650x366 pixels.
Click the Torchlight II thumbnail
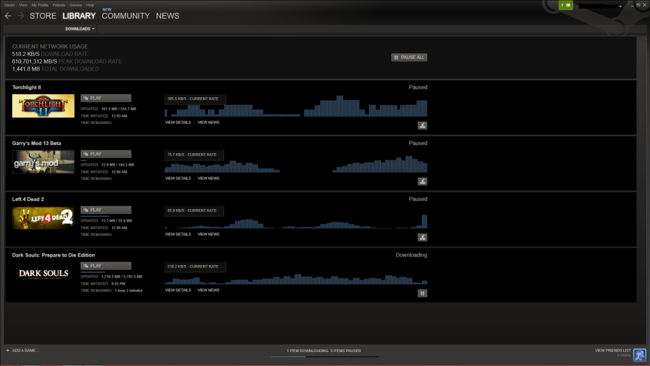43,106
